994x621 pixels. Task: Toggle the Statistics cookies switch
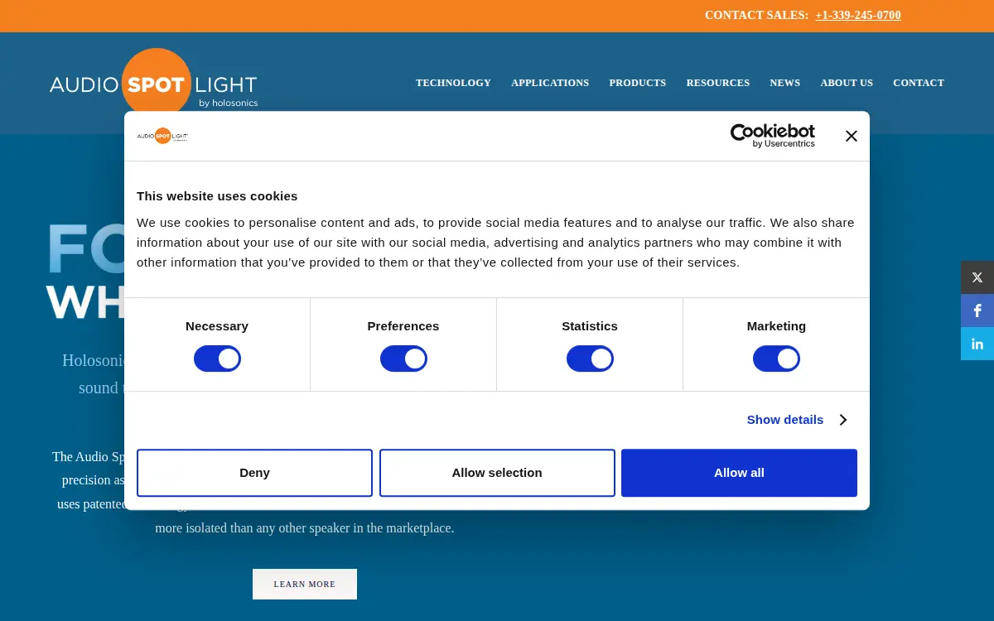click(x=590, y=359)
